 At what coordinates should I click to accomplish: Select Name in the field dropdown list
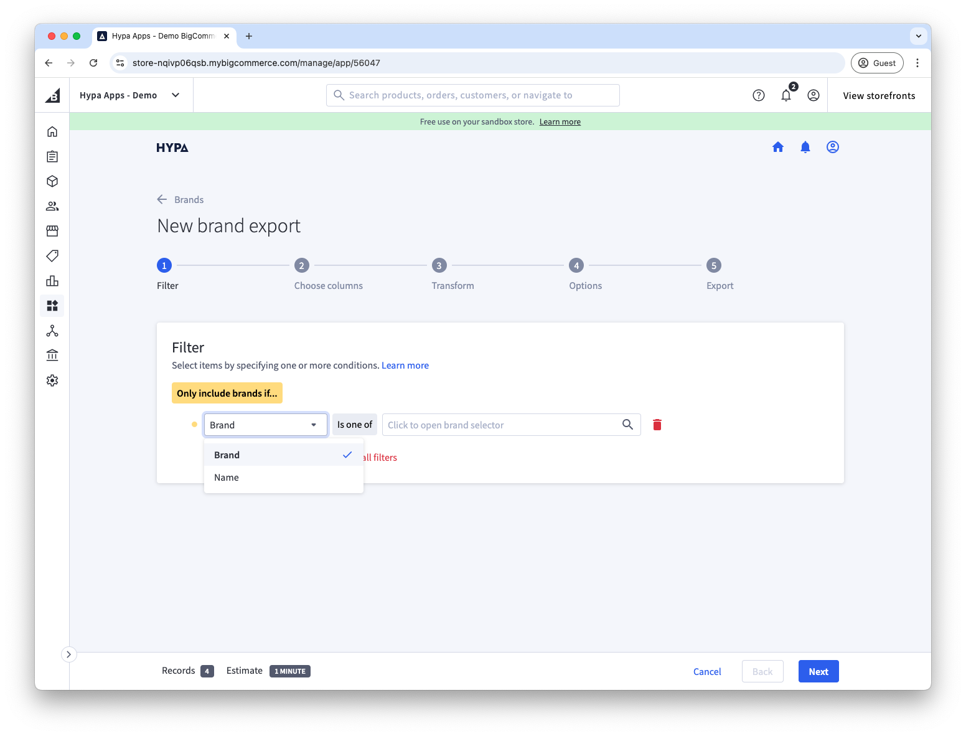pyautogui.click(x=226, y=477)
